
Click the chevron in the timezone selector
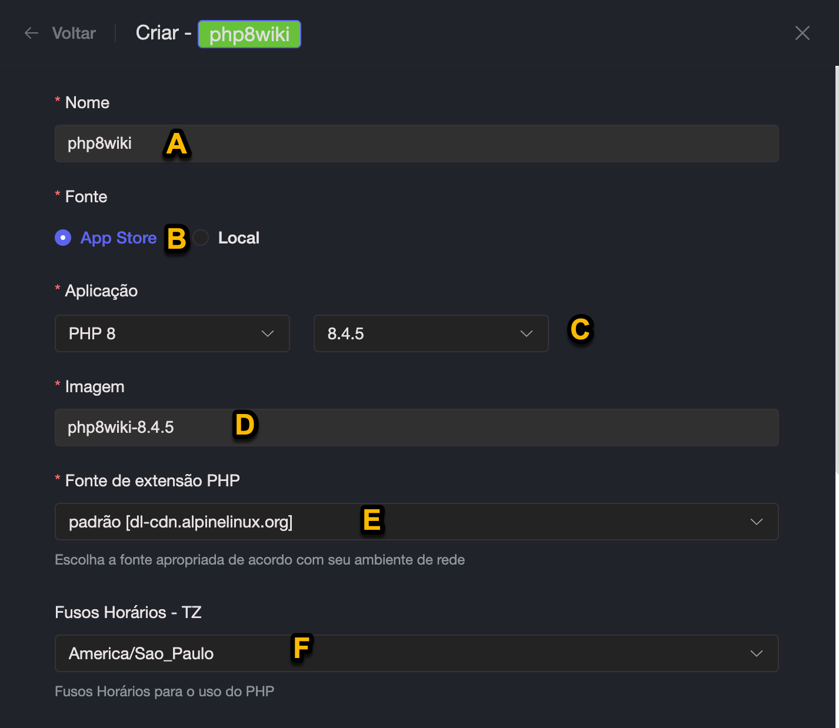[757, 653]
